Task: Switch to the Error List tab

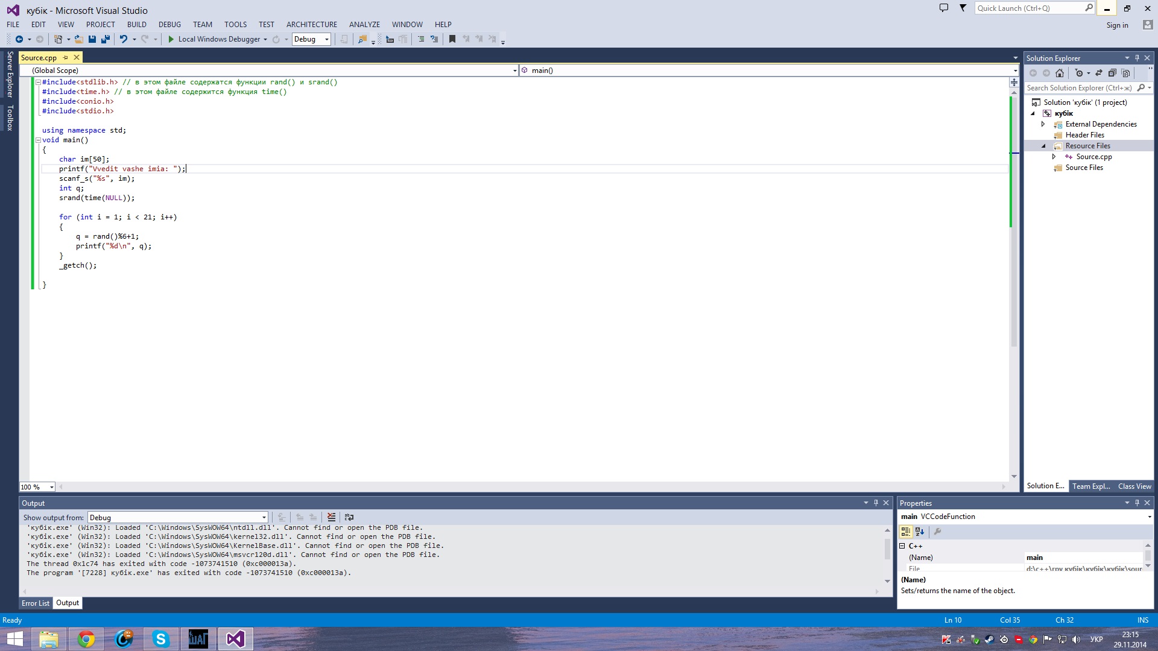Action: tap(36, 603)
